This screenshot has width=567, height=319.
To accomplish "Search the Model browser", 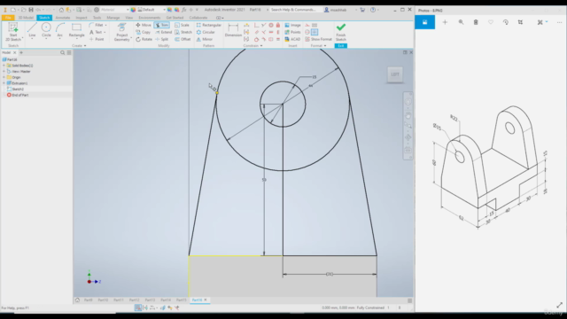I will click(63, 53).
